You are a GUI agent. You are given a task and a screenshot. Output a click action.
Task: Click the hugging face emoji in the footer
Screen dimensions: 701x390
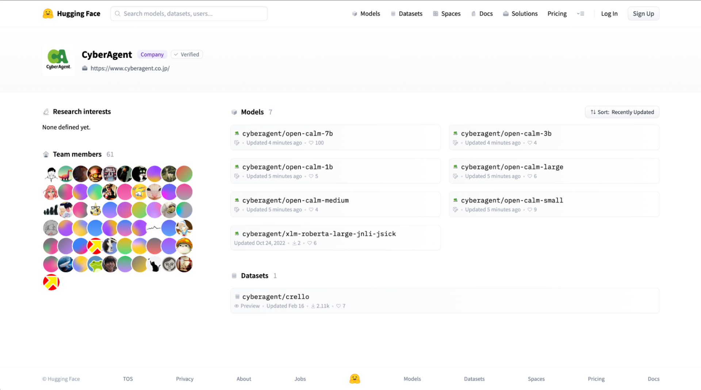(355, 379)
